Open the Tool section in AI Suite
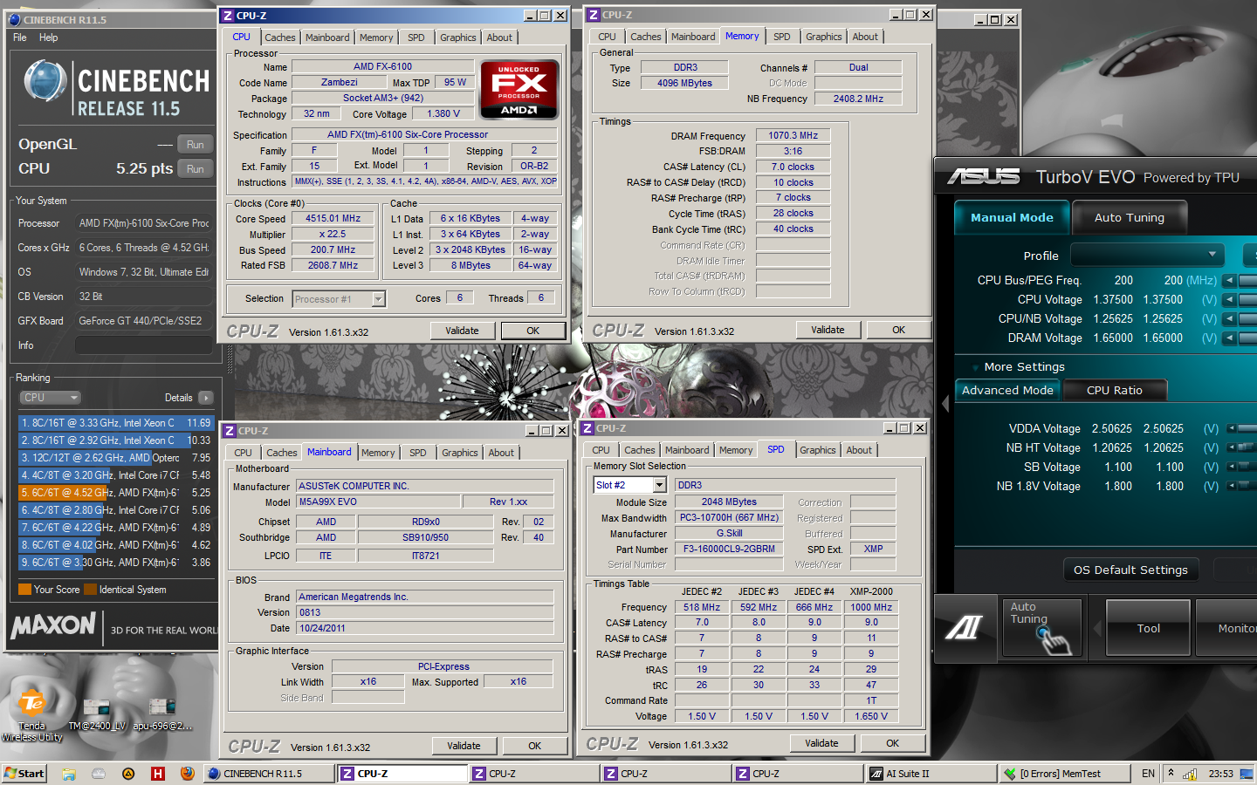 (1148, 628)
